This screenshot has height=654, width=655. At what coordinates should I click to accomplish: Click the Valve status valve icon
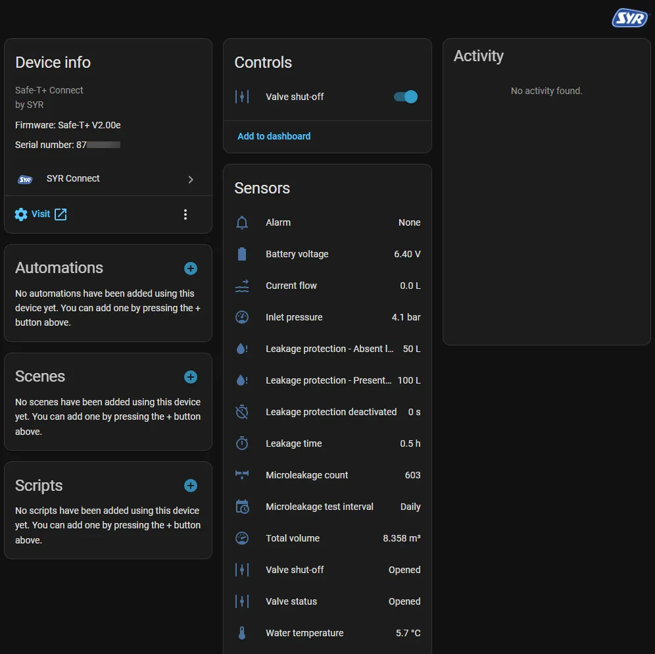click(242, 601)
